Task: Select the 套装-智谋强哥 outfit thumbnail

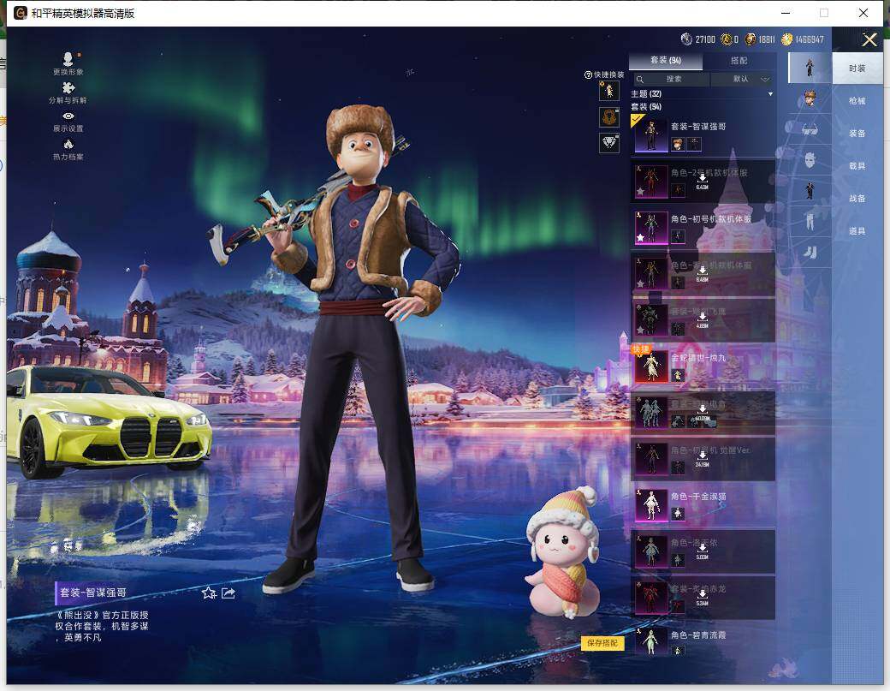Action: coord(650,134)
